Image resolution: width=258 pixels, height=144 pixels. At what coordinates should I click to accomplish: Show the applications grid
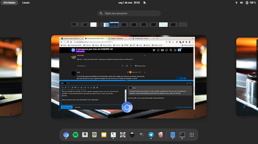click(x=192, y=135)
